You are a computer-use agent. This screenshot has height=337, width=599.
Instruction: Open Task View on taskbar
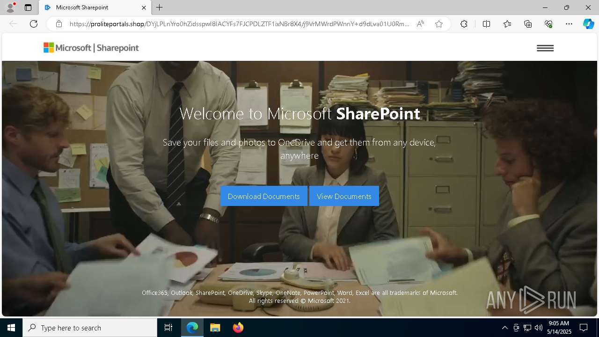(x=168, y=328)
